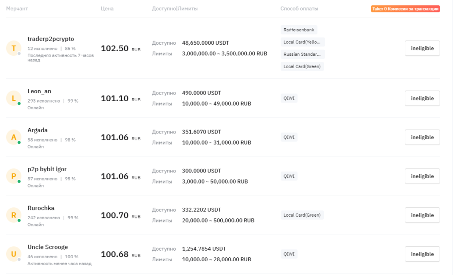453x275 pixels.
Task: Open merchant profile Leon_an
Action: (x=39, y=91)
